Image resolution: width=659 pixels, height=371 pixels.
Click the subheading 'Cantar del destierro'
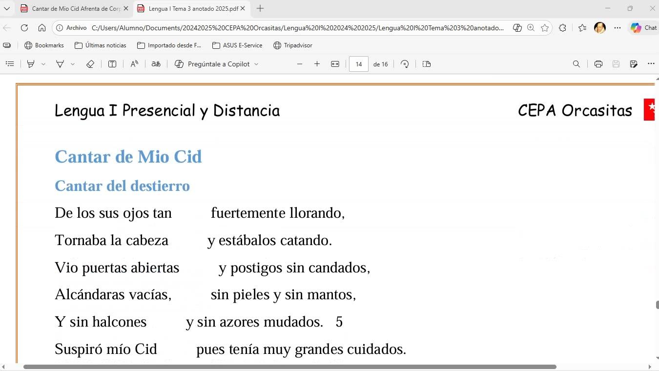click(122, 186)
